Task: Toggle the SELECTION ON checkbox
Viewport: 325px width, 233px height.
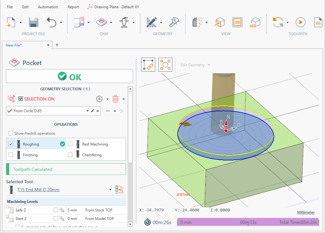Action: 21,99
